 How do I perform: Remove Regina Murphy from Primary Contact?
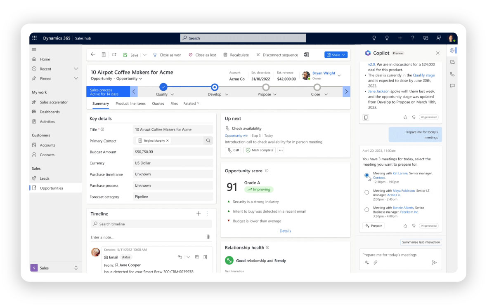[x=168, y=141]
